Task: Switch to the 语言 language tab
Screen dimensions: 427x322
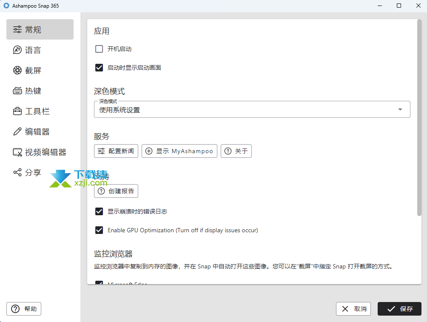Action: click(x=40, y=50)
